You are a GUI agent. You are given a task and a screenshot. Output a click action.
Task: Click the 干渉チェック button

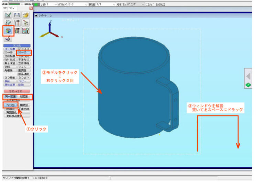24,60
